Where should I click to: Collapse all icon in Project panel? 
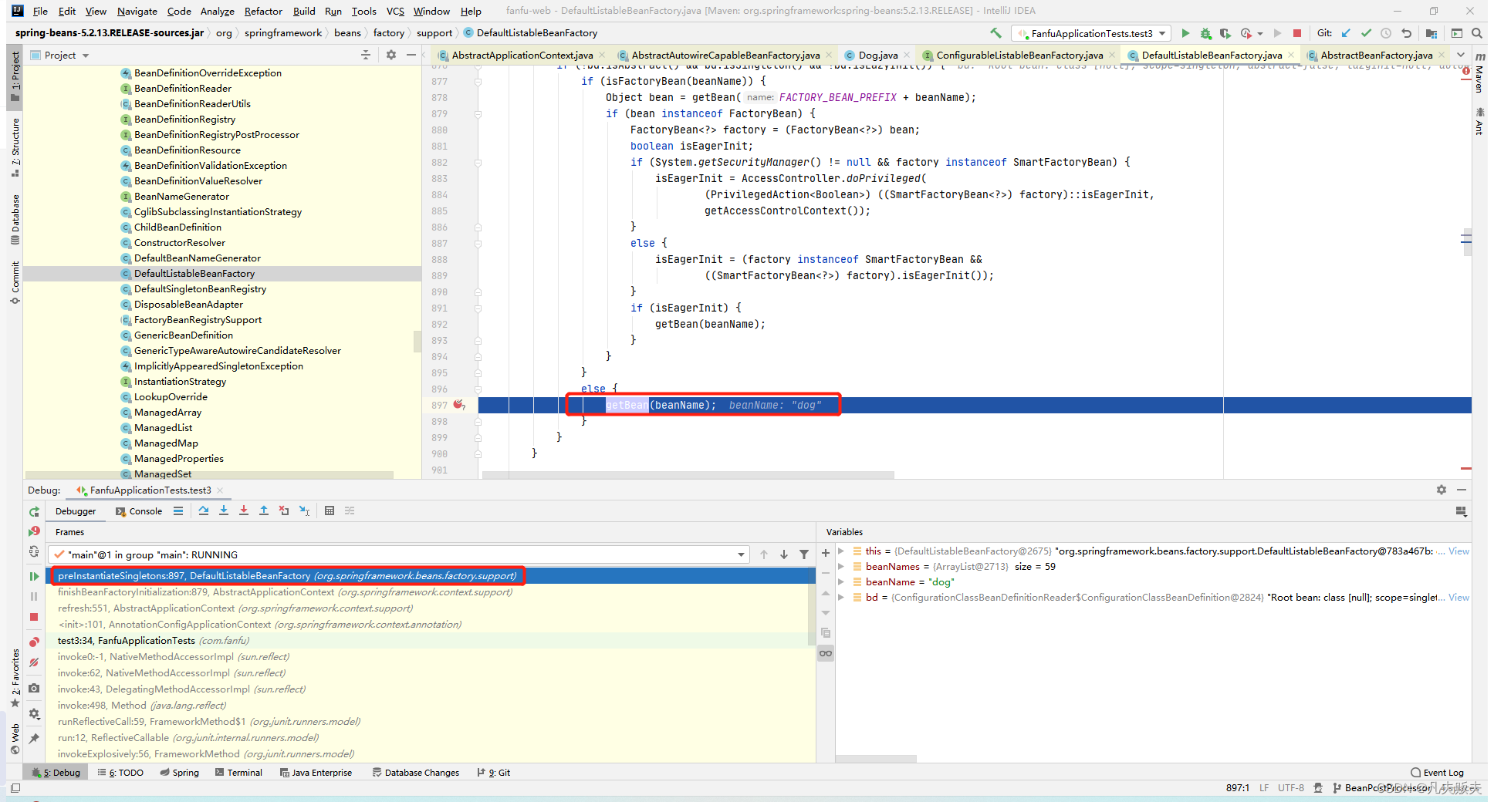(x=366, y=55)
